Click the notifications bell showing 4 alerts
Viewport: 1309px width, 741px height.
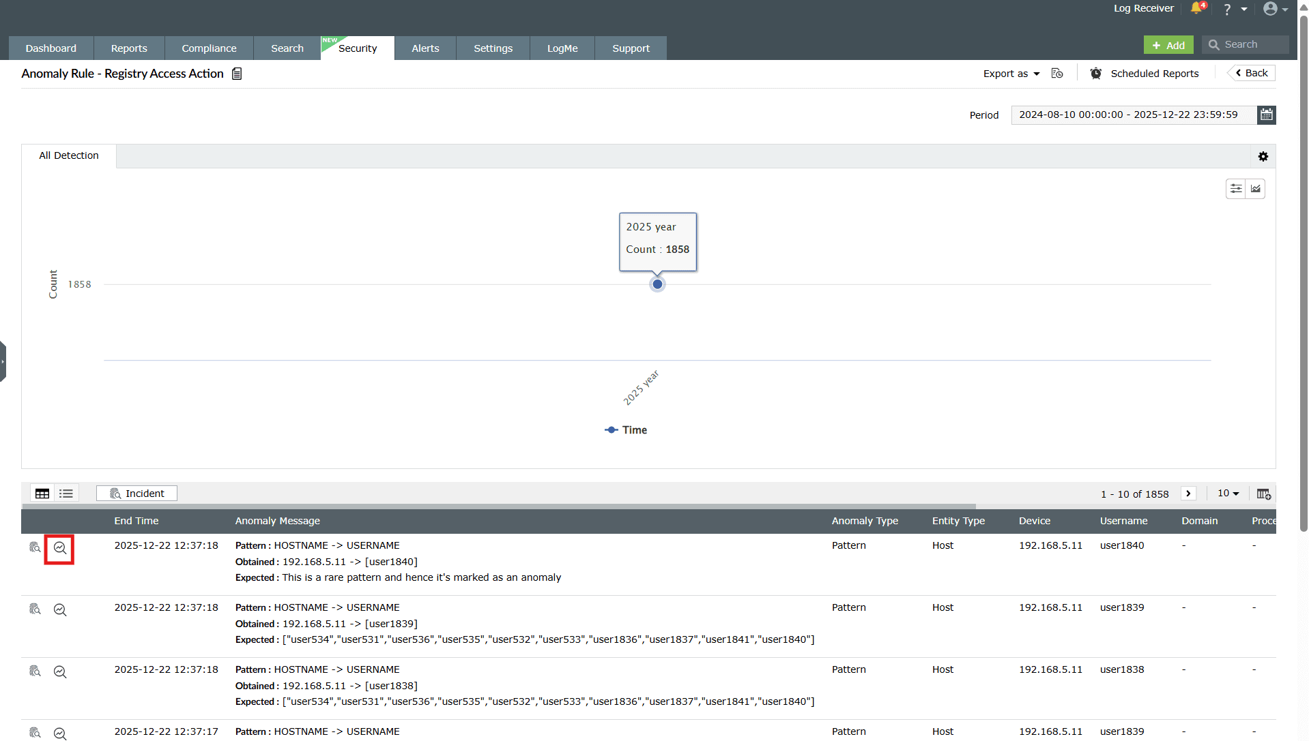[1196, 9]
